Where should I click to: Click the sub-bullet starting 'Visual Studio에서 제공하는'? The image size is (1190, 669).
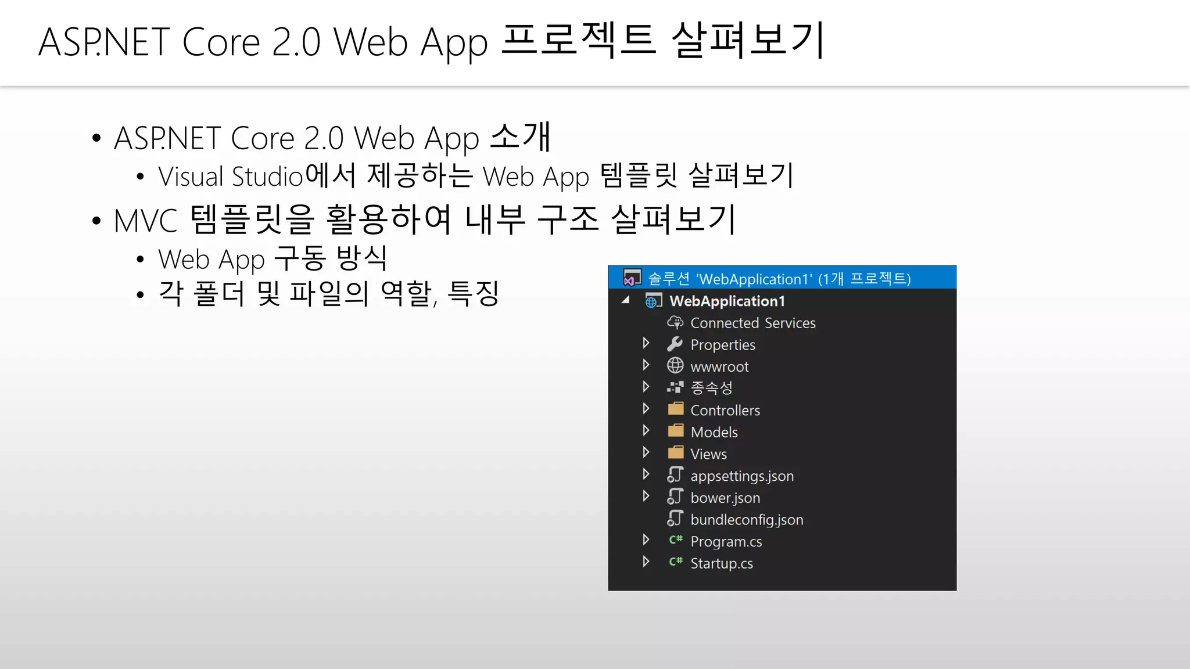point(476,176)
